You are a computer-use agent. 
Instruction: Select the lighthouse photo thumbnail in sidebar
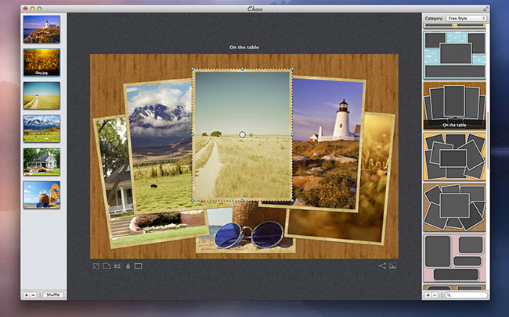coord(42,29)
